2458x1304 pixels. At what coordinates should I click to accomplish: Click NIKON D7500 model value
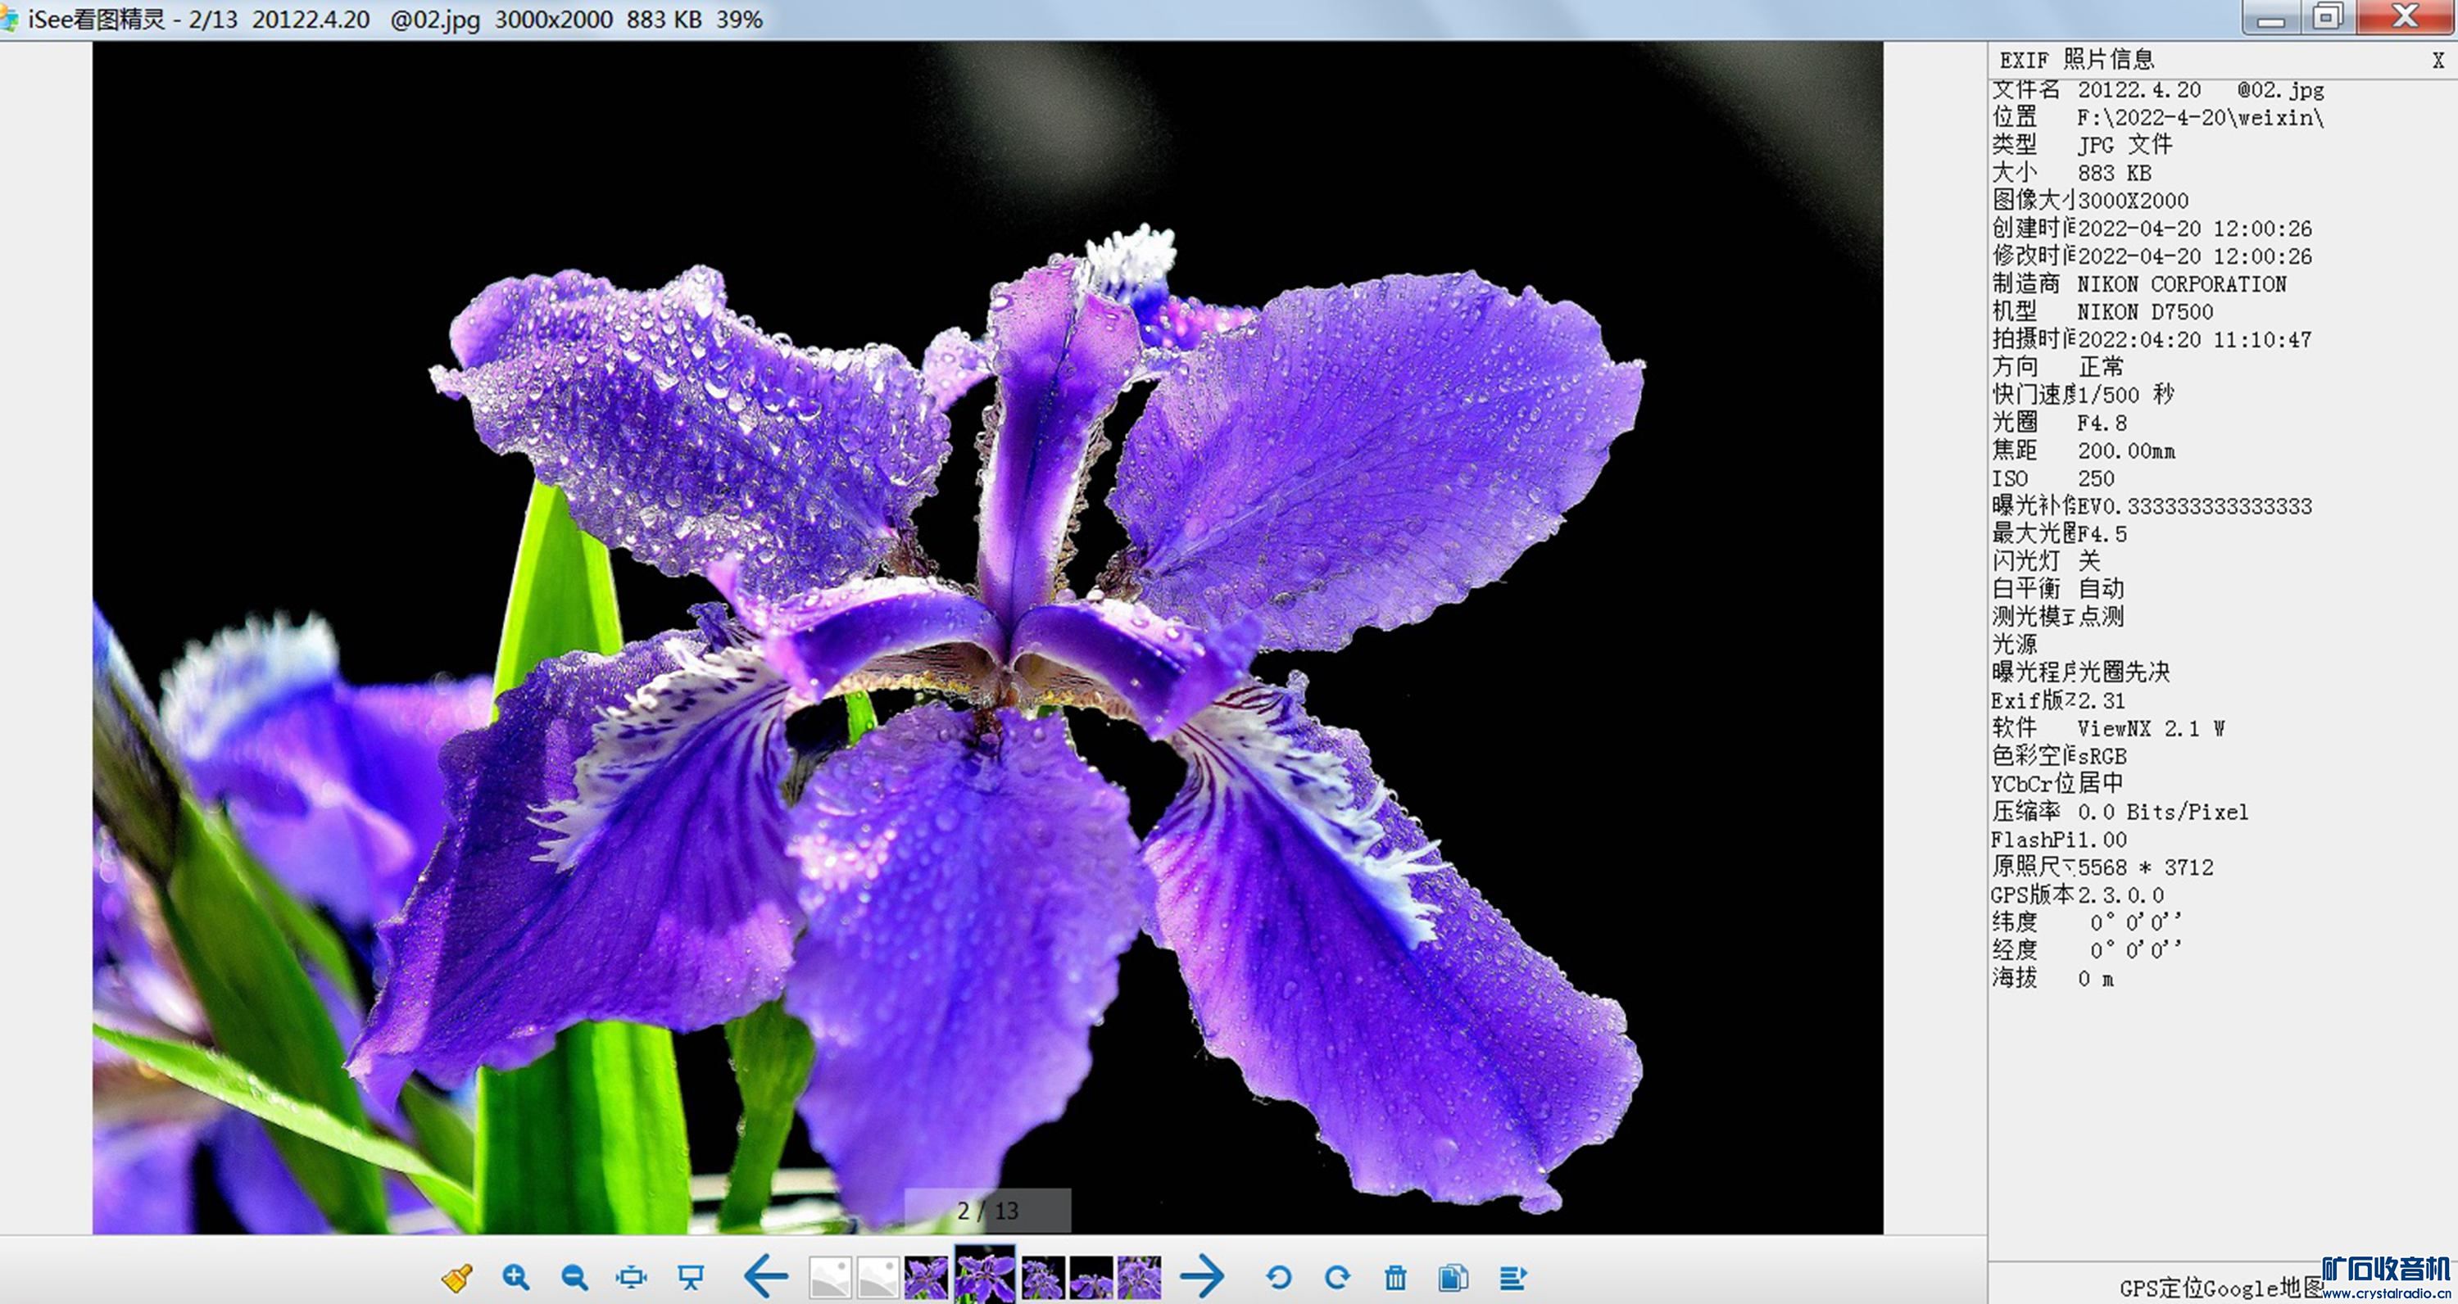pyautogui.click(x=2145, y=312)
